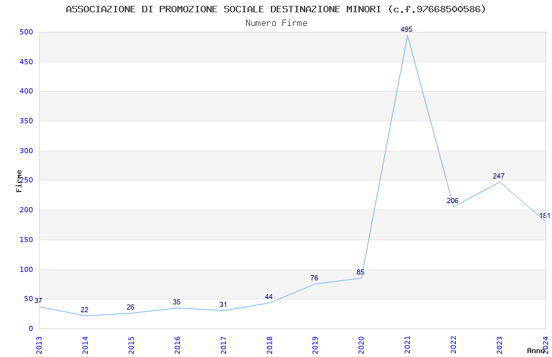Click the 'Firme' y-axis title
This screenshot has width=552, height=357.
[x=19, y=181]
